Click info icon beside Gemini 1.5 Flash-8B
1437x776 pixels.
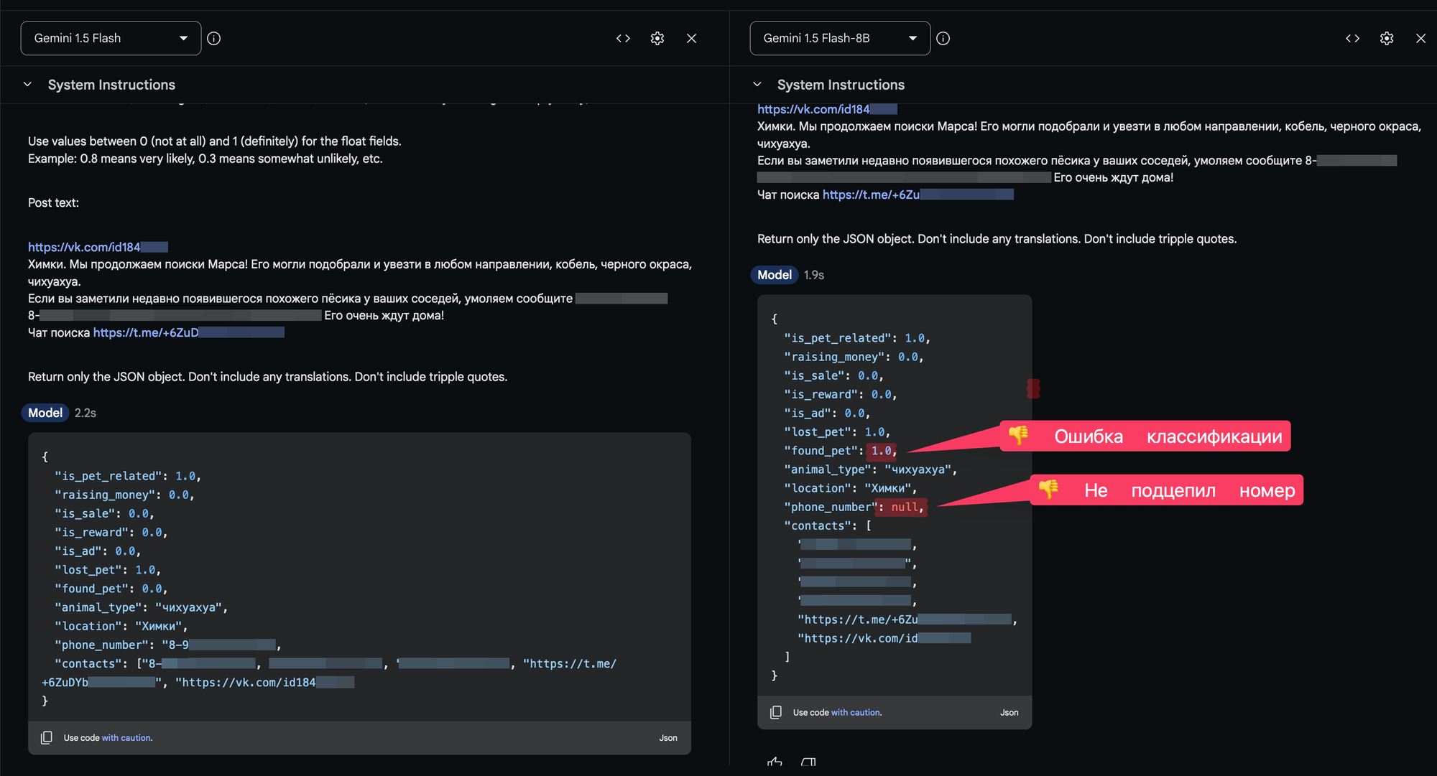[x=943, y=39]
